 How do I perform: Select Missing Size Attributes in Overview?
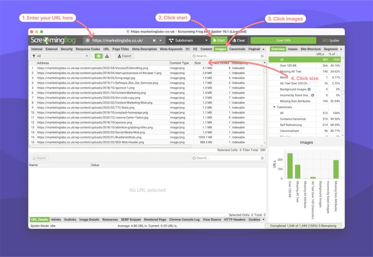(x=305, y=101)
